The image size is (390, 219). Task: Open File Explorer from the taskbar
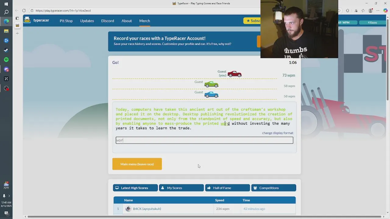pyautogui.click(x=6, y=31)
